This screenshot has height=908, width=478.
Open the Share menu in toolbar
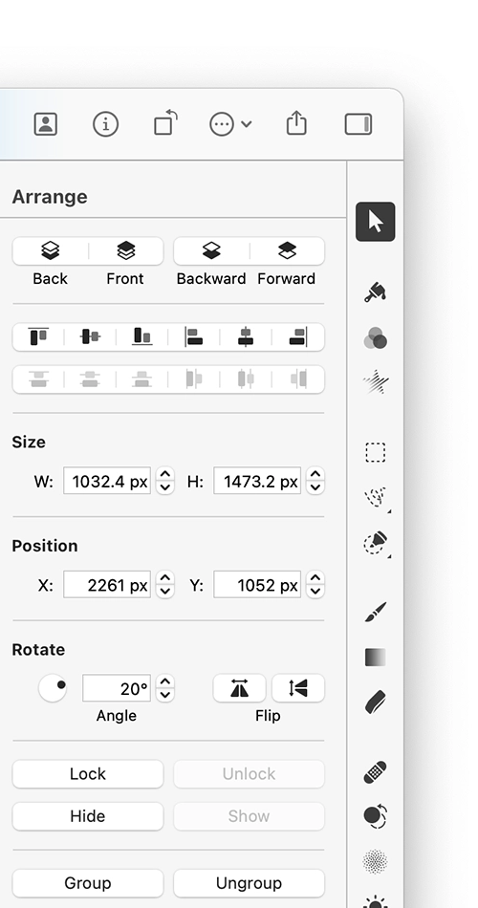point(296,123)
